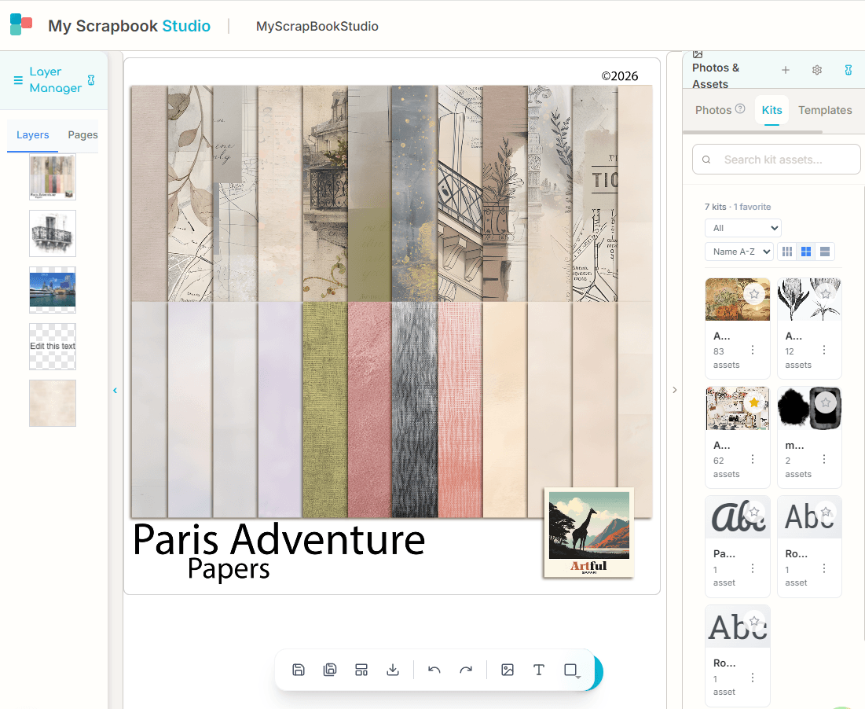The height and width of the screenshot is (709, 865).
Task: Switch to the Templates tab
Action: coord(825,110)
